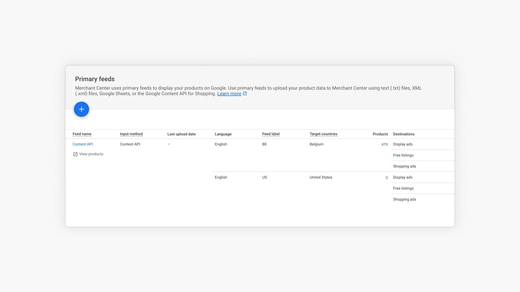Click the Feed name column header
The height and width of the screenshot is (292, 520).
tap(82, 134)
